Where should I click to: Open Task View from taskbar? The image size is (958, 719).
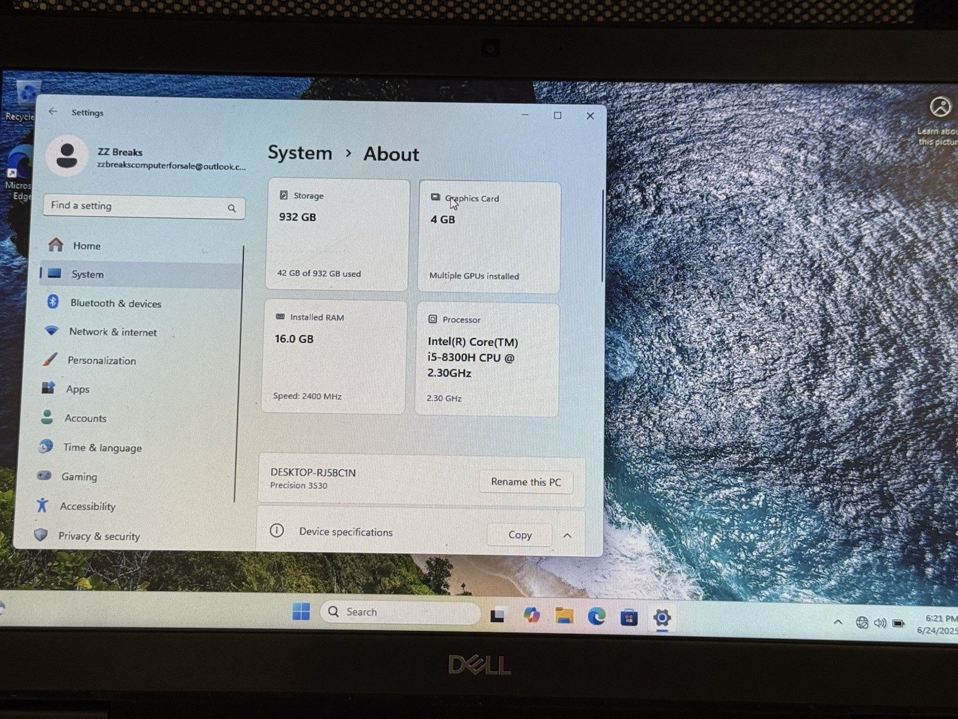point(498,615)
